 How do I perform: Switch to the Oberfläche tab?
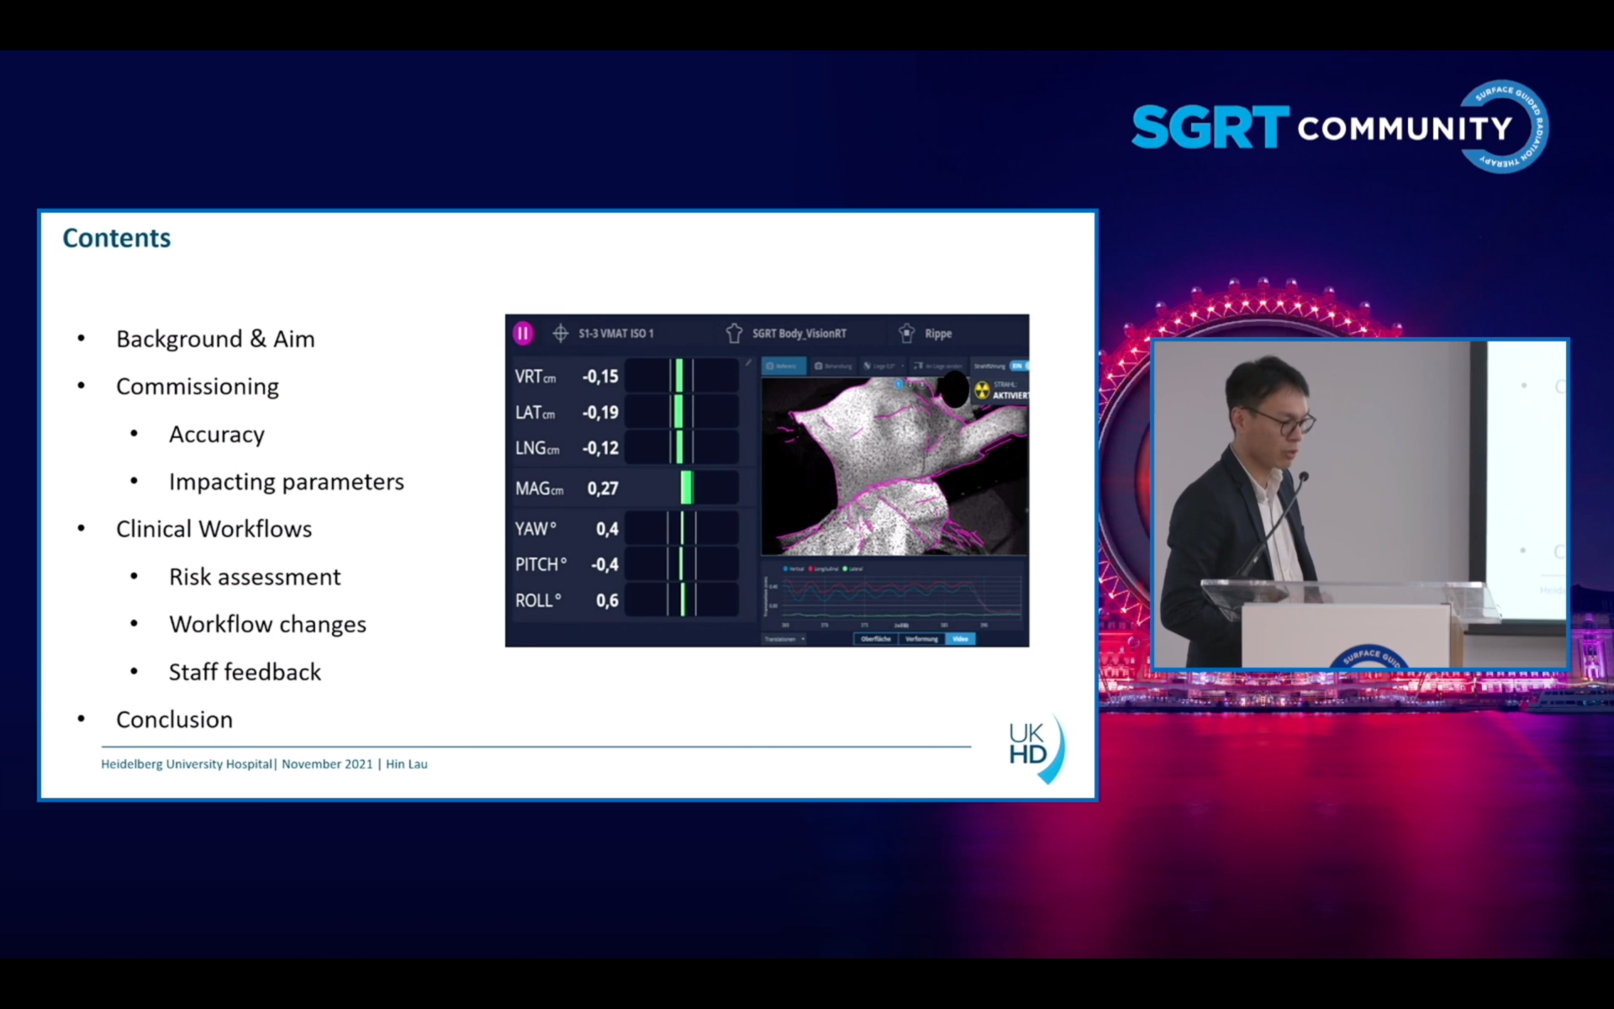point(876,639)
